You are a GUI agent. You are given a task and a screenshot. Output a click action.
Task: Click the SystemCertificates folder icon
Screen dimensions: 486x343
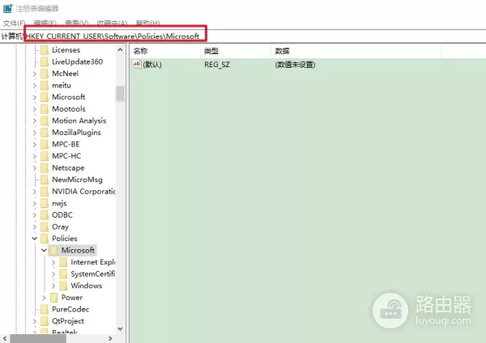pos(63,274)
